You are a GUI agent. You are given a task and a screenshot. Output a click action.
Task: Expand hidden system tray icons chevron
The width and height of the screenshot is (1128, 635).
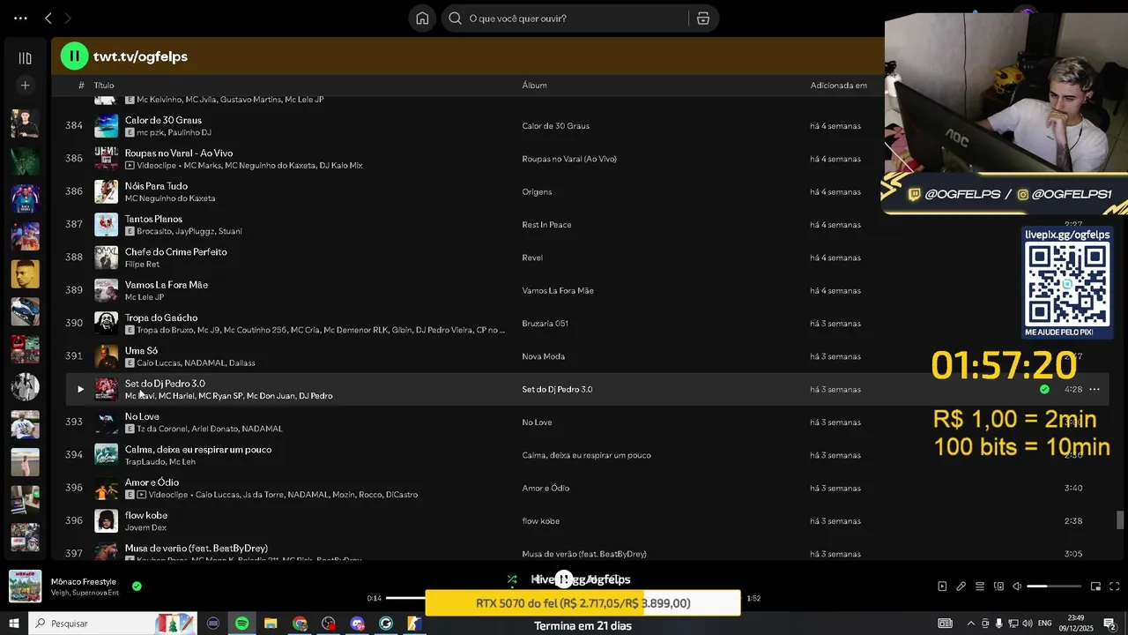(971, 624)
